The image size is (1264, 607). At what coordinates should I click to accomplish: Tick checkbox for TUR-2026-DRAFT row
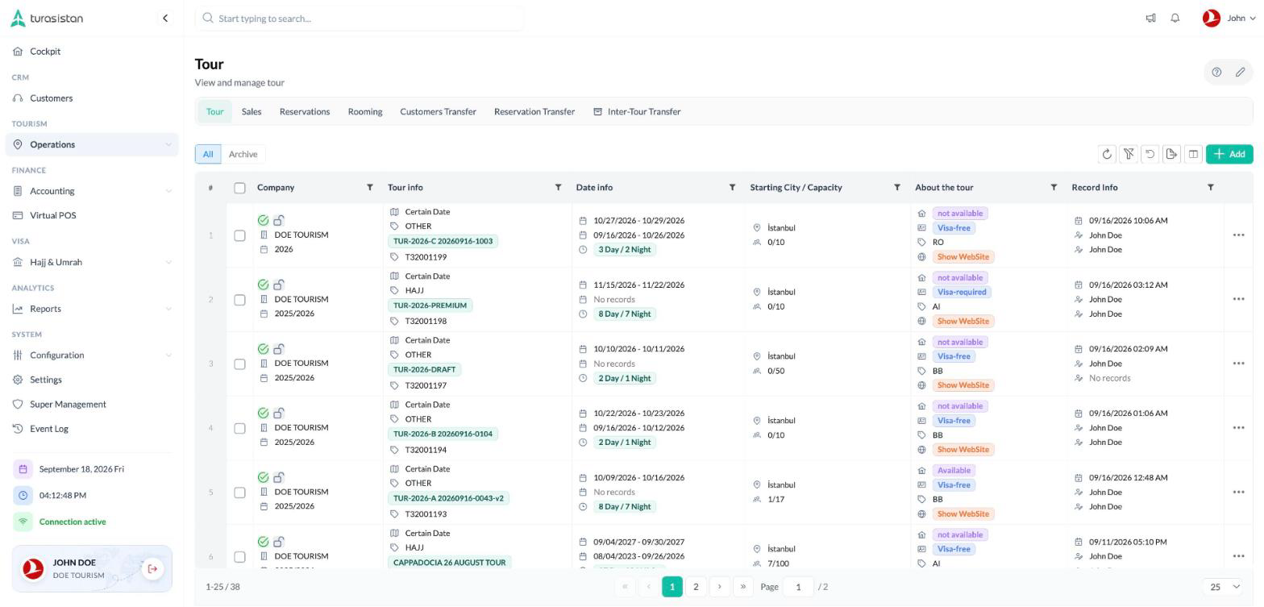click(x=239, y=364)
